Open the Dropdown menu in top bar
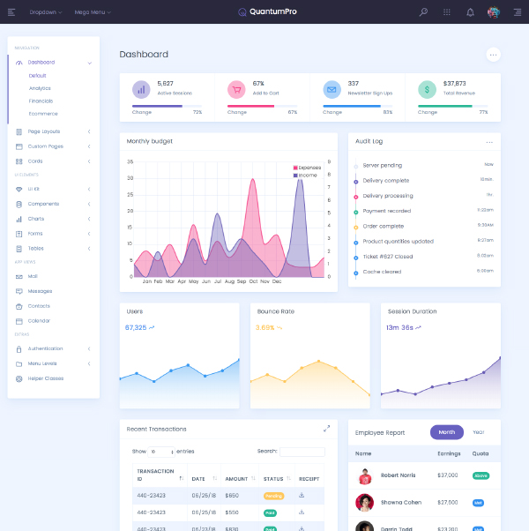Image resolution: width=529 pixels, height=531 pixels. (x=45, y=12)
